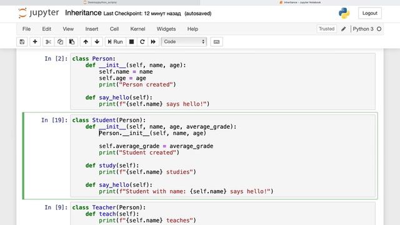400x225 pixels.
Task: Click the 'def study(self):' line
Action: pos(112,166)
